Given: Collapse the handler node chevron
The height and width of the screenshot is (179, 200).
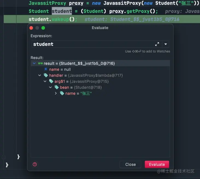Looking at the screenshot, I should pyautogui.click(x=40, y=75).
